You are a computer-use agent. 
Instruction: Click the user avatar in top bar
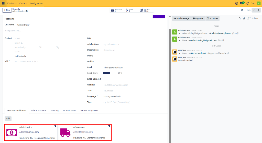(x=259, y=3)
